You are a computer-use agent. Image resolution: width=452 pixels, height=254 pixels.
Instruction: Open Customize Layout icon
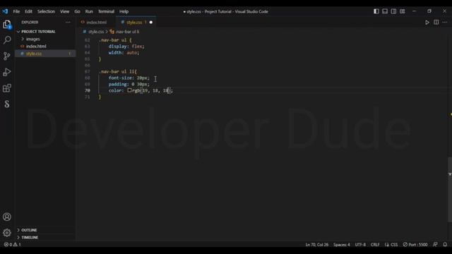[403, 11]
